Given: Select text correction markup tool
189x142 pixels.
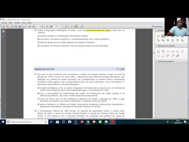Looking at the screenshot, I should (x=182, y=40).
